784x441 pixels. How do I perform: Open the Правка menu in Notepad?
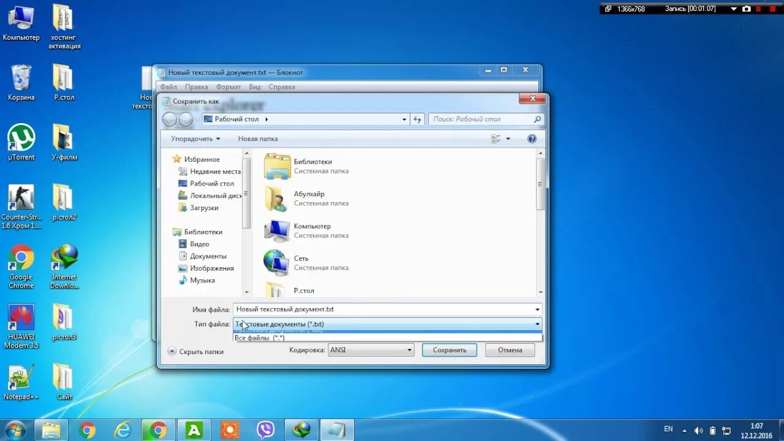[197, 87]
